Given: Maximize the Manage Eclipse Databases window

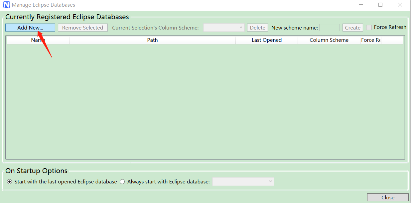Looking at the screenshot, I should click(380, 5).
